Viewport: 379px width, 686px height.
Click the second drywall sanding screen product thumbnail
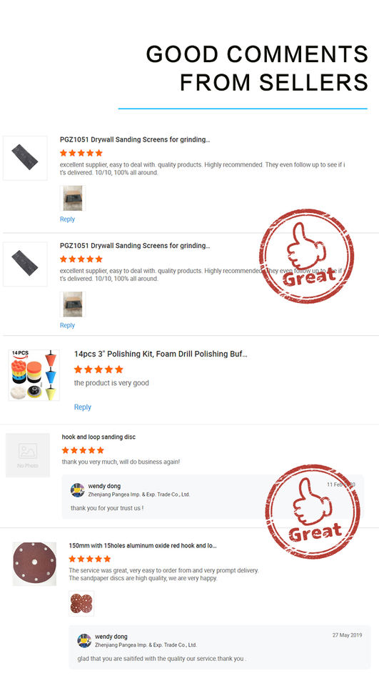pos(25,264)
